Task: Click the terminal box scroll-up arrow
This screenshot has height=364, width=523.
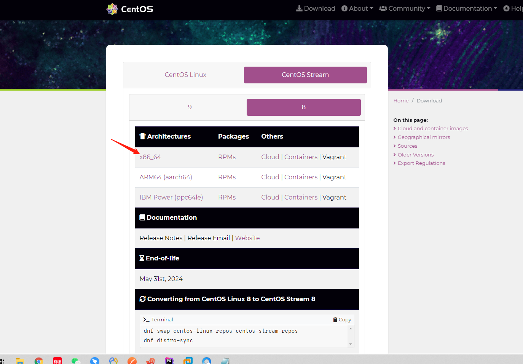Action: [351, 329]
